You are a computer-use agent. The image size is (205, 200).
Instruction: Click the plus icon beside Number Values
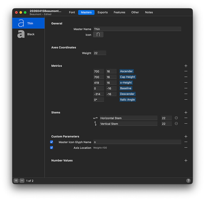tap(186, 161)
